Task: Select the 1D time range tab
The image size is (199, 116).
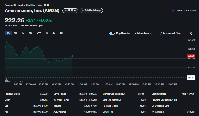Action: [x=8, y=33]
